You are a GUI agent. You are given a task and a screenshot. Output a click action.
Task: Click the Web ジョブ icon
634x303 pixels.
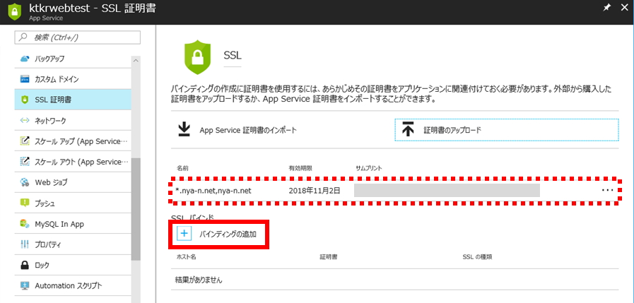tap(25, 182)
